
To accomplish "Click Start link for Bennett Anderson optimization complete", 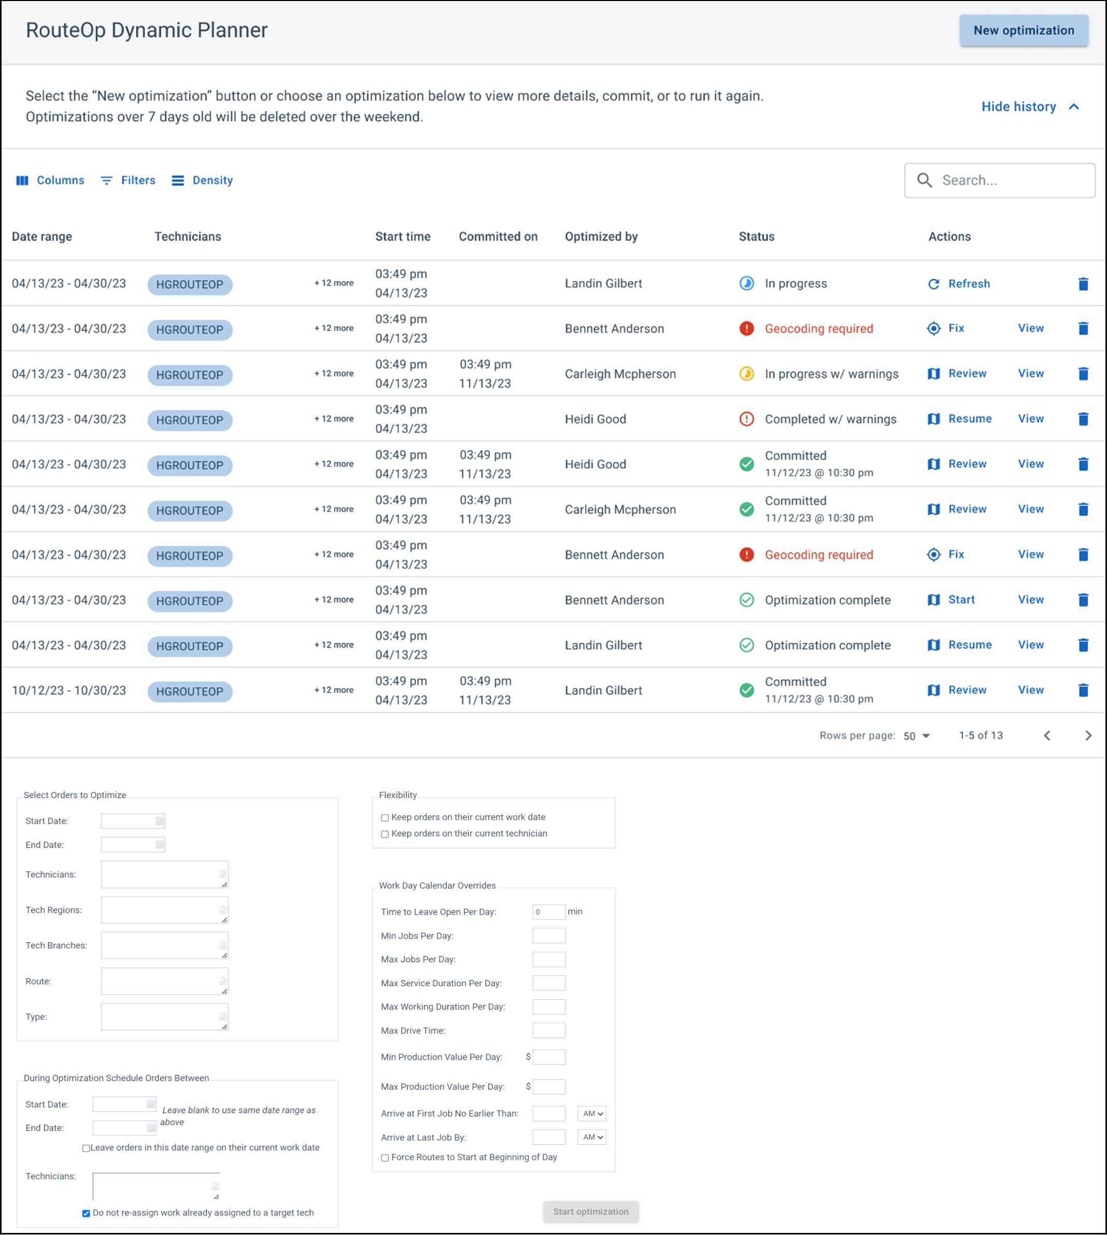I will tap(961, 600).
